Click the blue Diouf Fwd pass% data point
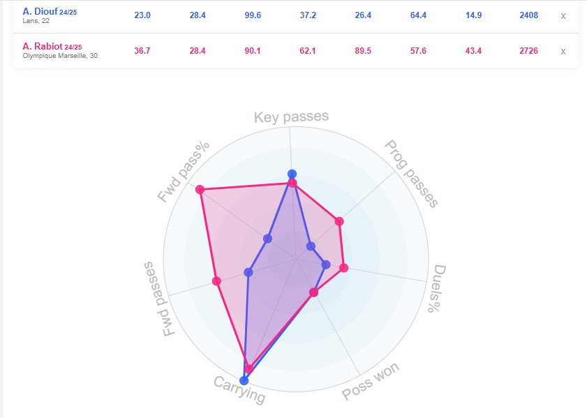 (267, 239)
